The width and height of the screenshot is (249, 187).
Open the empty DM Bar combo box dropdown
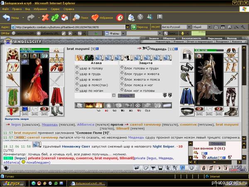tap(160, 33)
